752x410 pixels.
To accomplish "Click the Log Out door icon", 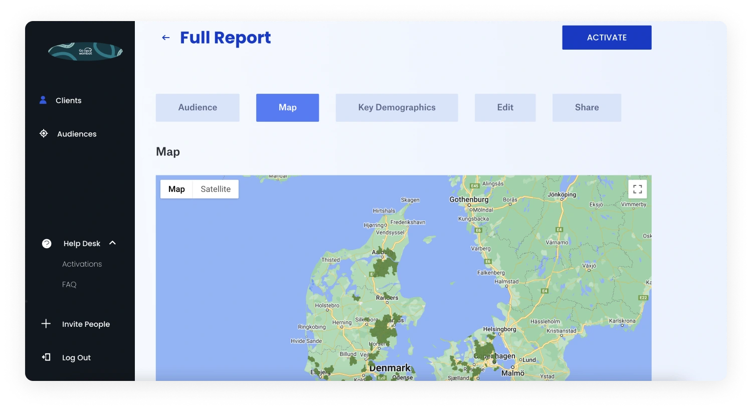I will tap(46, 357).
